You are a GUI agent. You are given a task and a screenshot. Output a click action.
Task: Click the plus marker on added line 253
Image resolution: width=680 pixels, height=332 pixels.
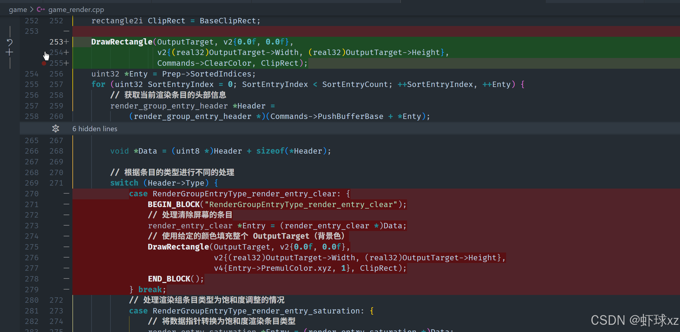coord(66,42)
